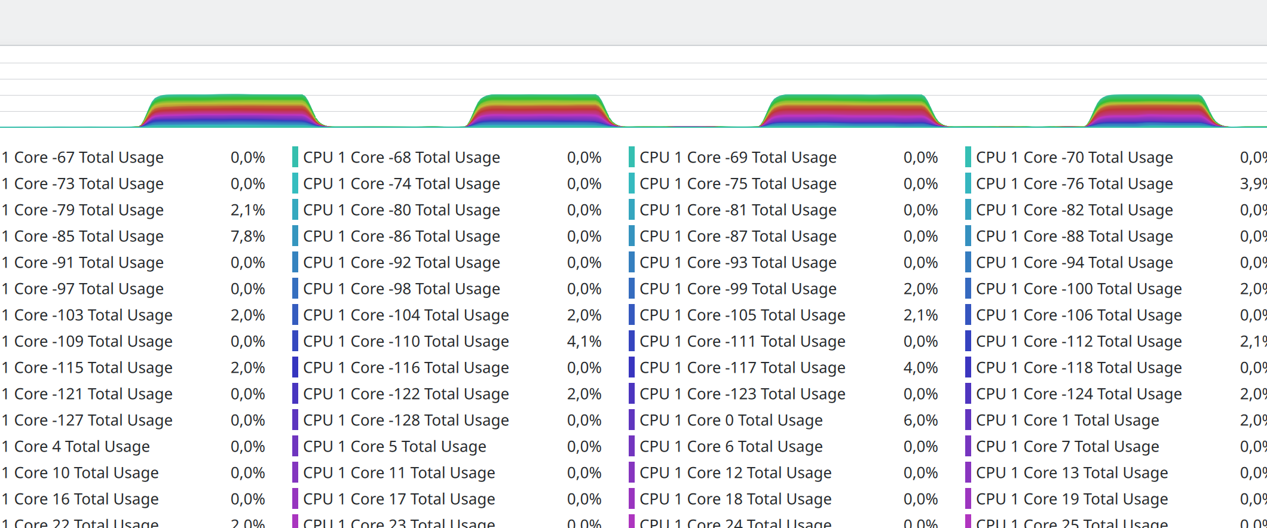
Task: Click the 'CPU 1 Core 6 Total Usage' label
Action: pyautogui.click(x=732, y=447)
